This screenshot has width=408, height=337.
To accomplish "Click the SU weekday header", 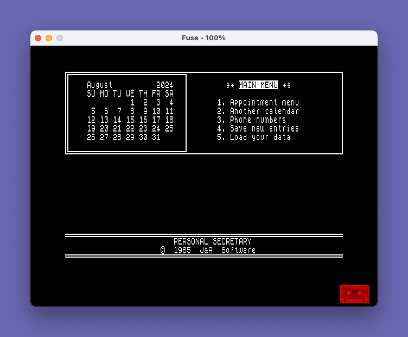I will pyautogui.click(x=91, y=93).
